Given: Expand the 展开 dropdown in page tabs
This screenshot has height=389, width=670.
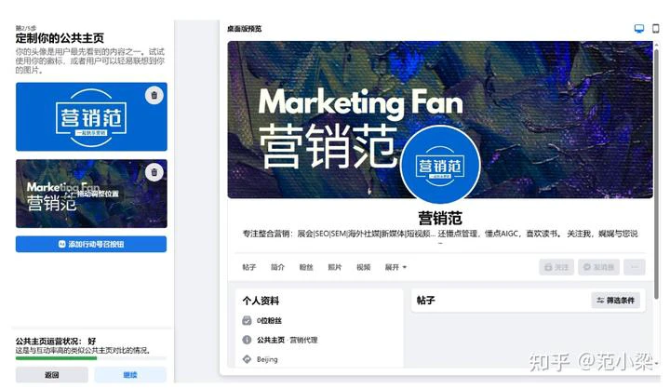Looking at the screenshot, I should click(395, 267).
